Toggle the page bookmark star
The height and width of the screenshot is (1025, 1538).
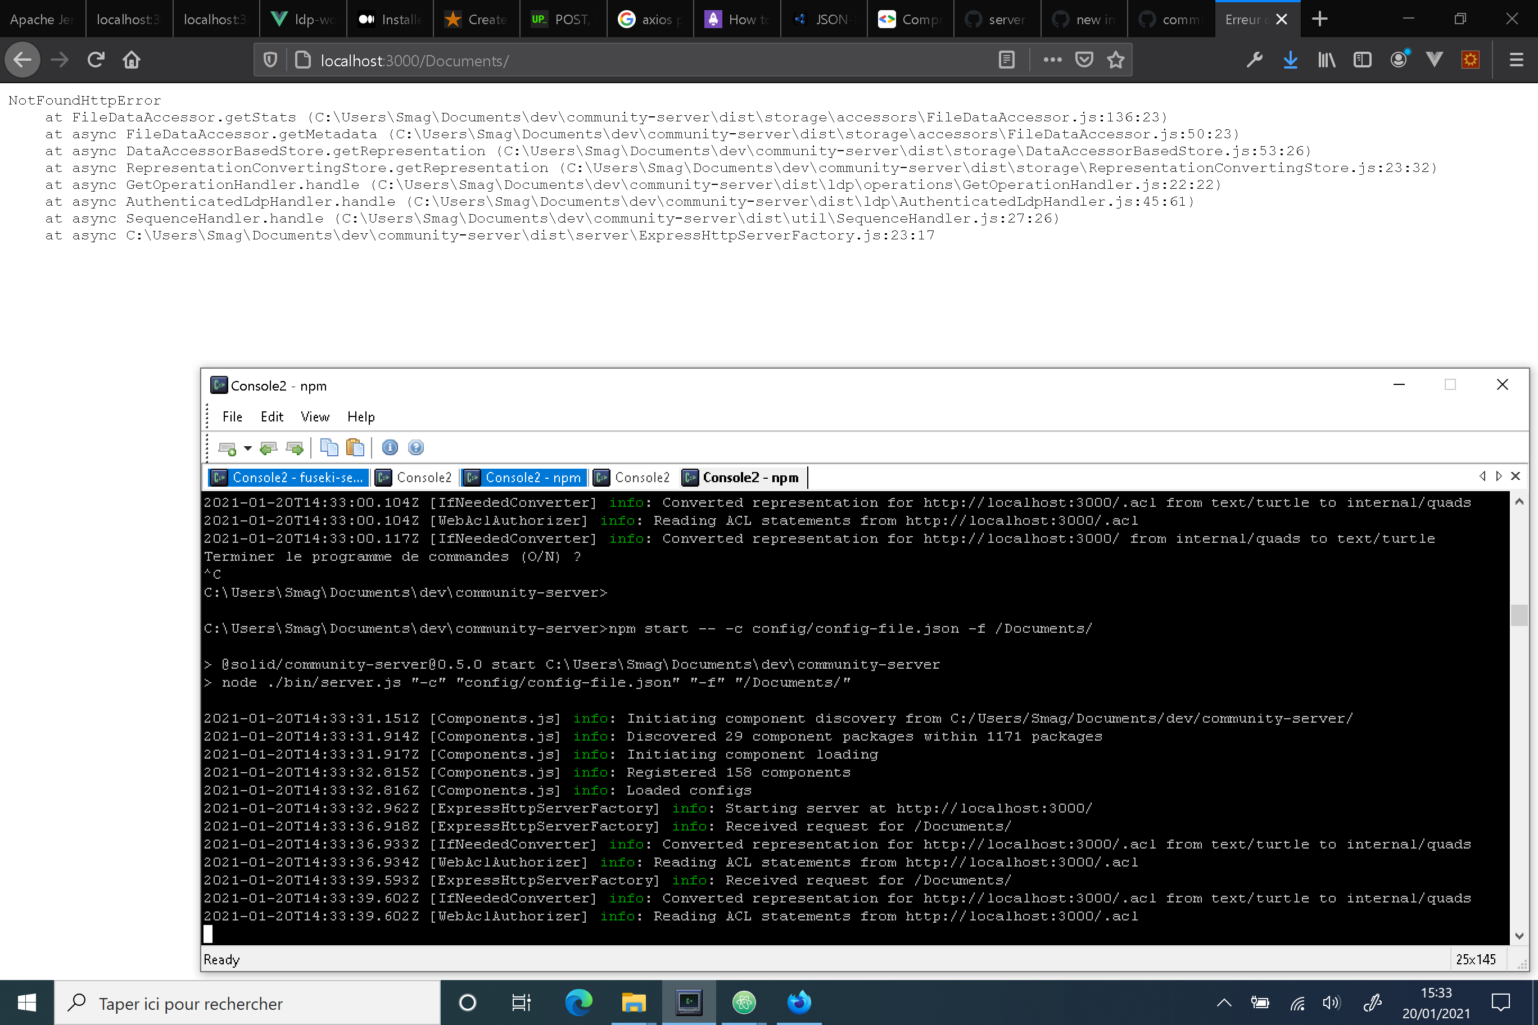coord(1116,60)
